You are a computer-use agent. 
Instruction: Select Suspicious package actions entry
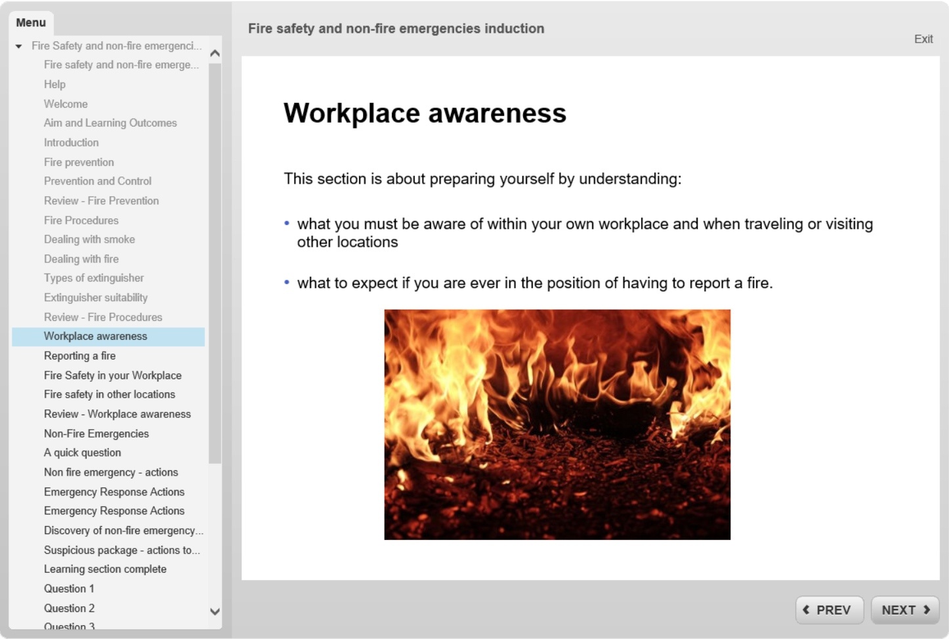coord(121,550)
